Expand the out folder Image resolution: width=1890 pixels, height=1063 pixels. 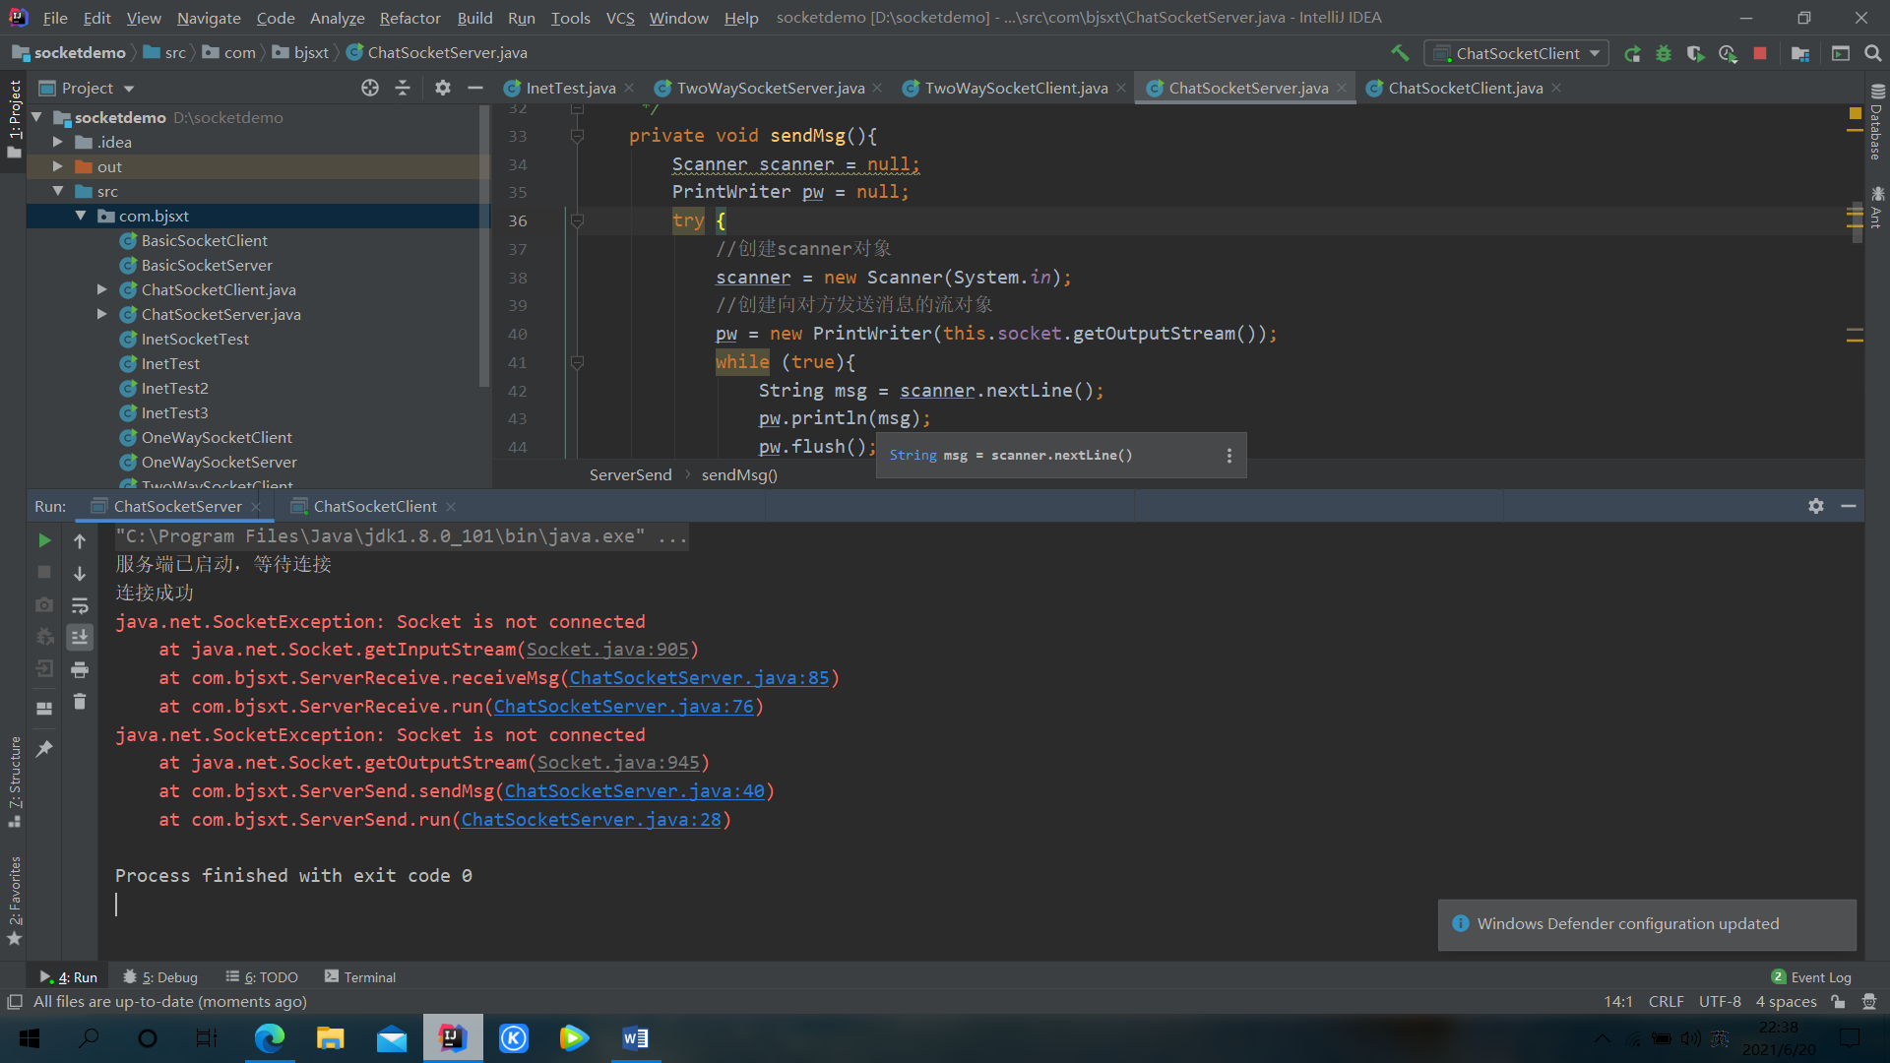click(58, 166)
